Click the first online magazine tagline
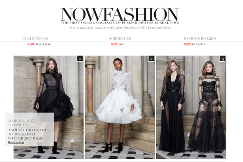Image resolution: width=243 pixels, height=162 pixels. (x=120, y=23)
